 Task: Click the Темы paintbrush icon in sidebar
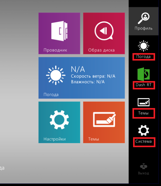144,102
